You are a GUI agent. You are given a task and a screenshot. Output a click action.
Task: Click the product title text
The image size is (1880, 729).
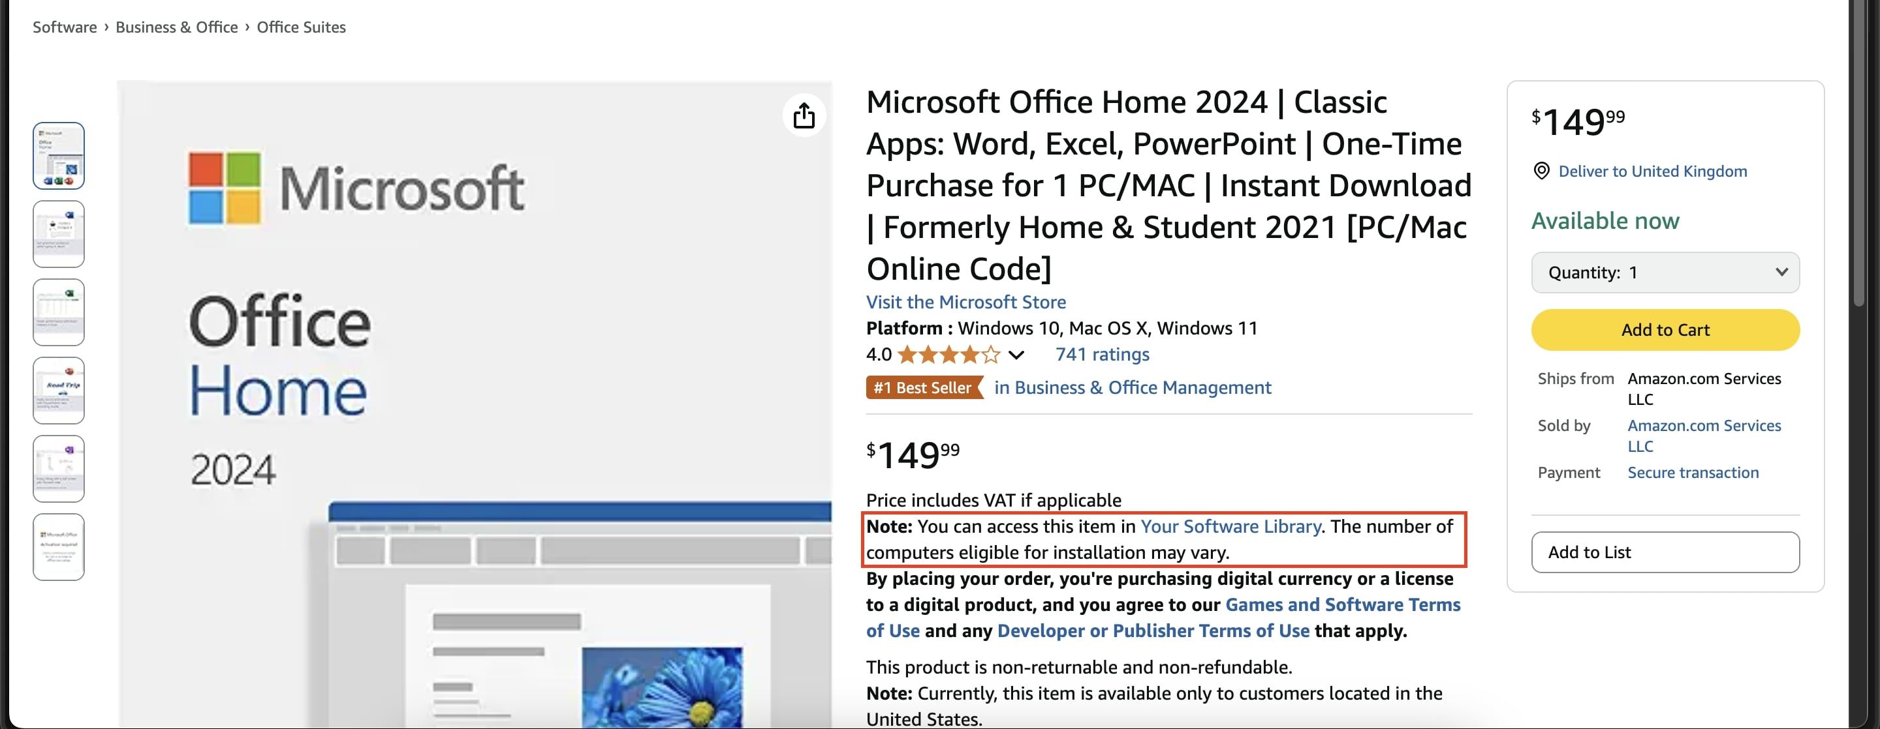coord(1168,185)
